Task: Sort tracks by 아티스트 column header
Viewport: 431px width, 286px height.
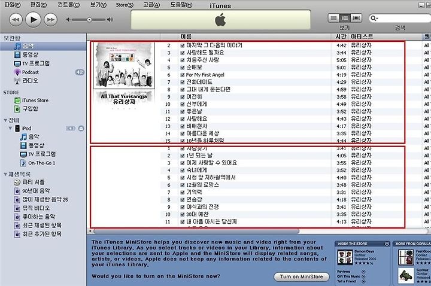Action: tap(386, 36)
